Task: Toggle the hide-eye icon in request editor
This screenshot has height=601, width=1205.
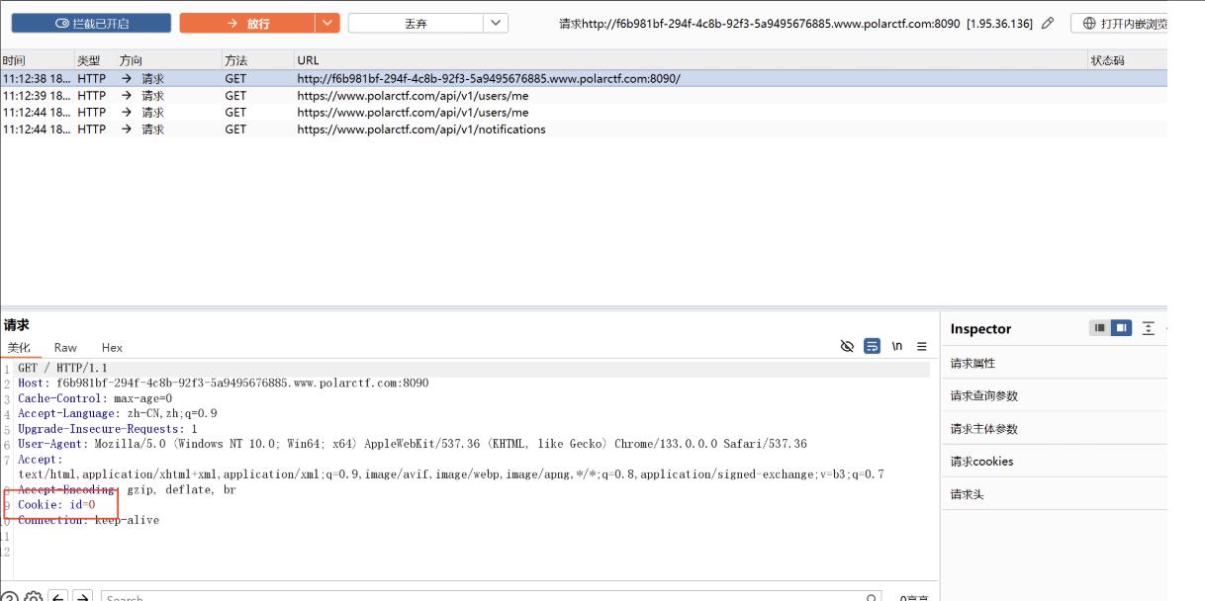Action: tap(847, 346)
